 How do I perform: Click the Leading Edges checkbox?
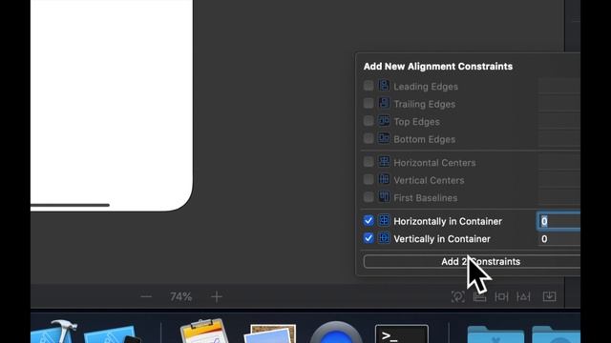coord(369,86)
